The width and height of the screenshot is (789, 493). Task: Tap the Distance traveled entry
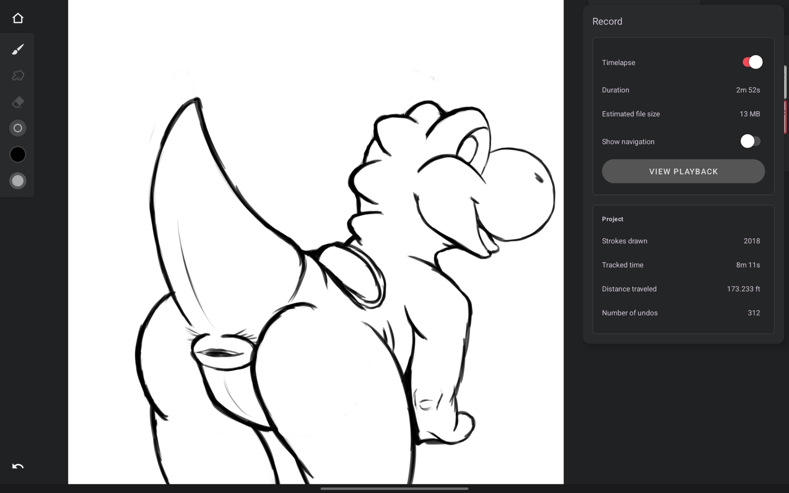(681, 289)
